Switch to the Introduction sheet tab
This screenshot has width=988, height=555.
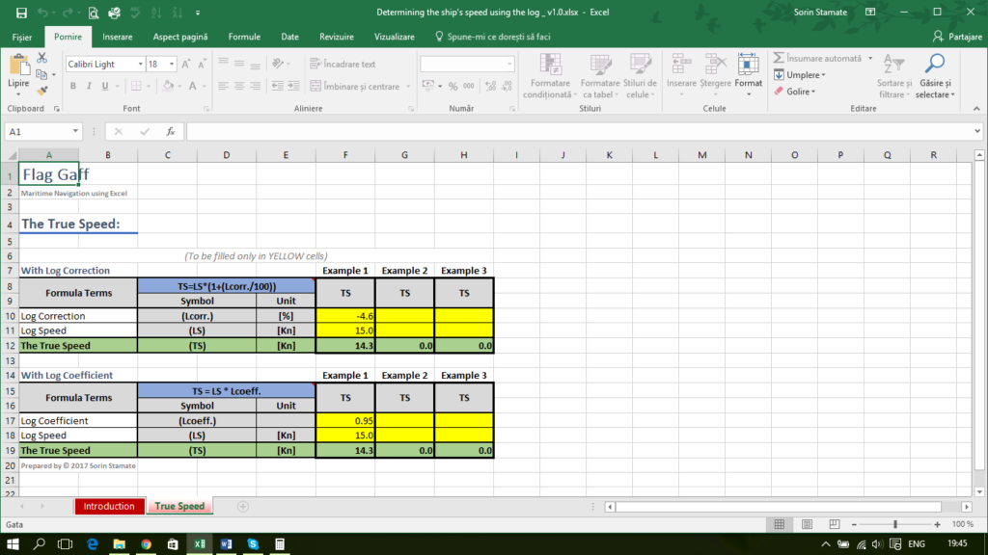click(x=109, y=506)
